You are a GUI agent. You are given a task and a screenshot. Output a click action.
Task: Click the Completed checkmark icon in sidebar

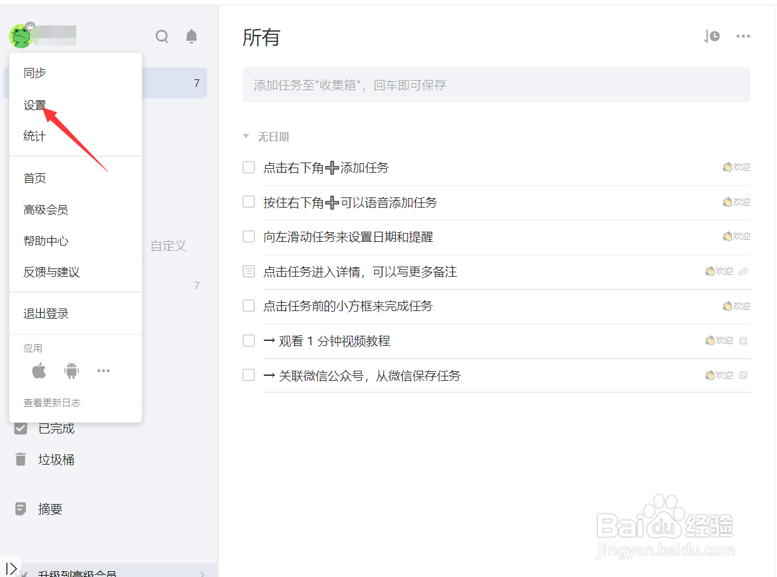tap(21, 428)
